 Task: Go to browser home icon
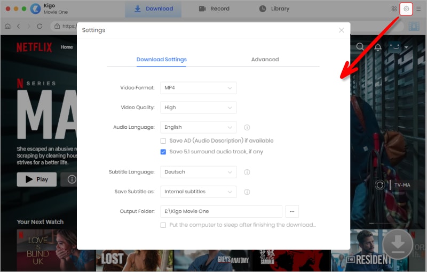pyautogui.click(x=7, y=26)
